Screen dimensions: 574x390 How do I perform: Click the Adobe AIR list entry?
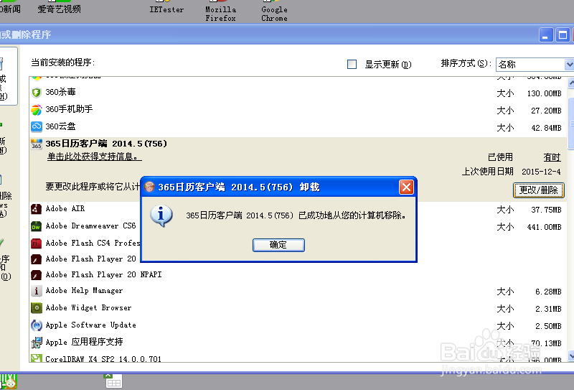click(x=65, y=208)
